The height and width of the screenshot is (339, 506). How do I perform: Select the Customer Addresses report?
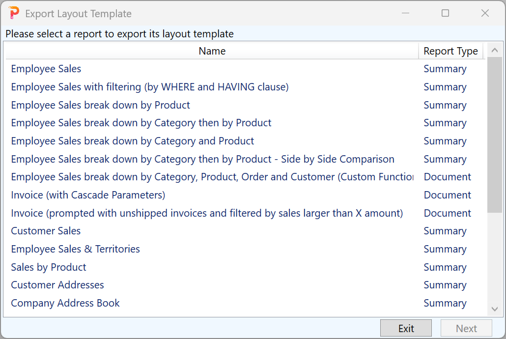click(x=57, y=285)
